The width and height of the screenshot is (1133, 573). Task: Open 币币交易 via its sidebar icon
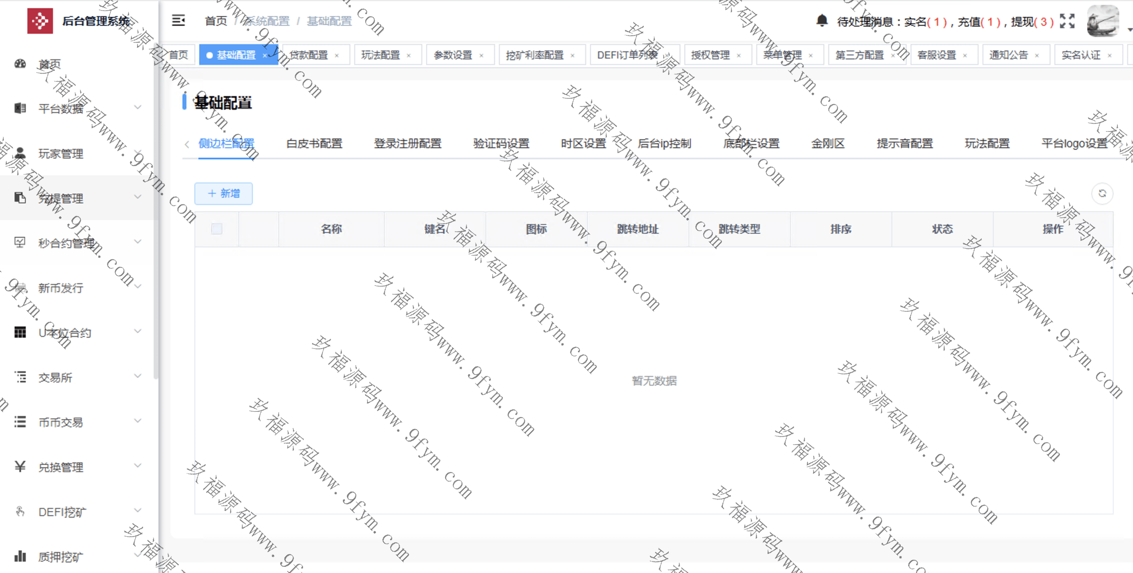20,422
